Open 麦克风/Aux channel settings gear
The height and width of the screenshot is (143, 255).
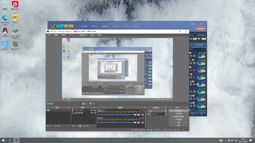tap(142, 115)
